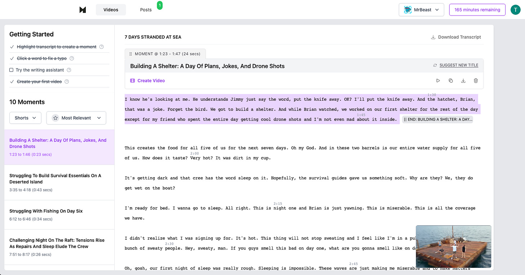Click the help icon next to Highlight transcript
Screen dimensions: 525x275
click(x=101, y=47)
